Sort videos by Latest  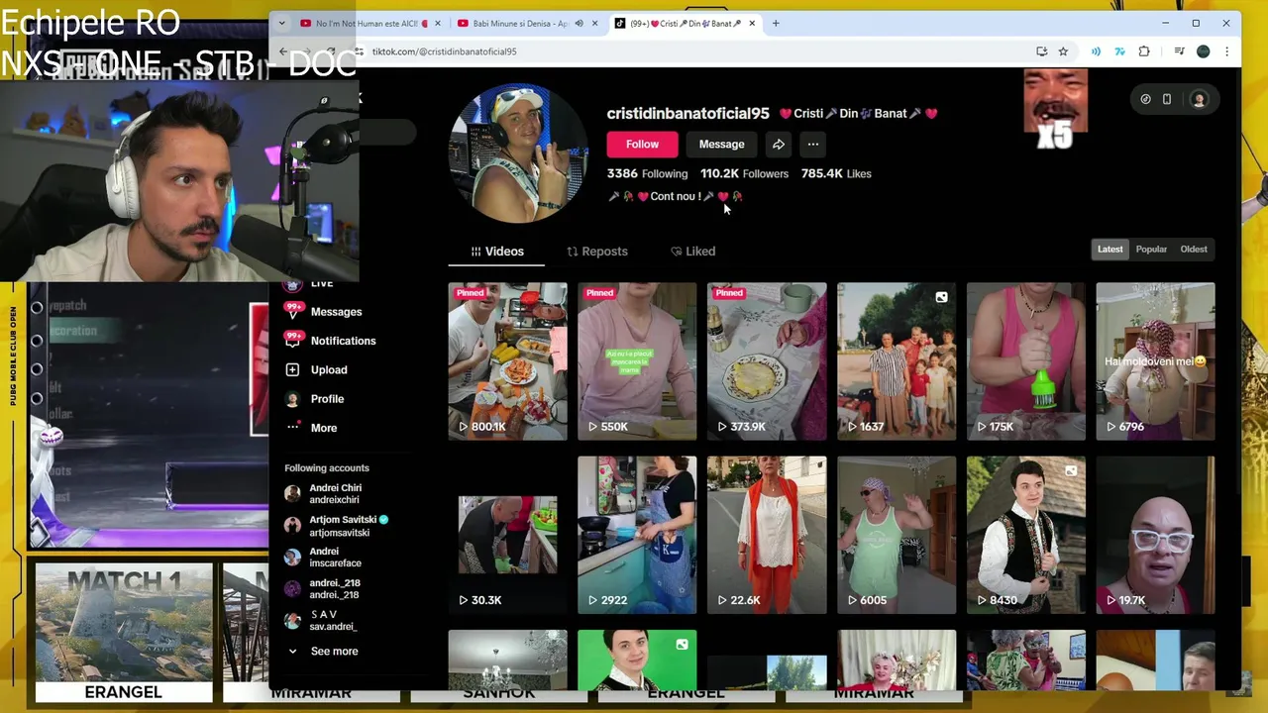pos(1109,250)
